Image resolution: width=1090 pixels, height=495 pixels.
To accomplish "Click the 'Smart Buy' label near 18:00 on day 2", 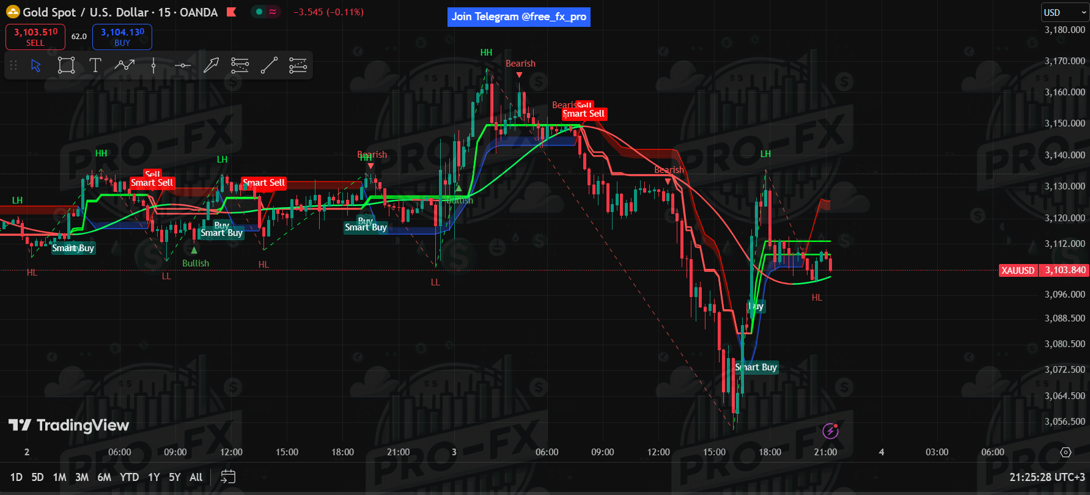I will click(x=366, y=227).
